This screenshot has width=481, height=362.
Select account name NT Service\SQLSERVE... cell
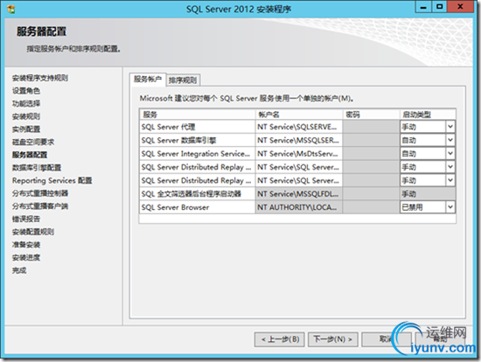(x=299, y=127)
